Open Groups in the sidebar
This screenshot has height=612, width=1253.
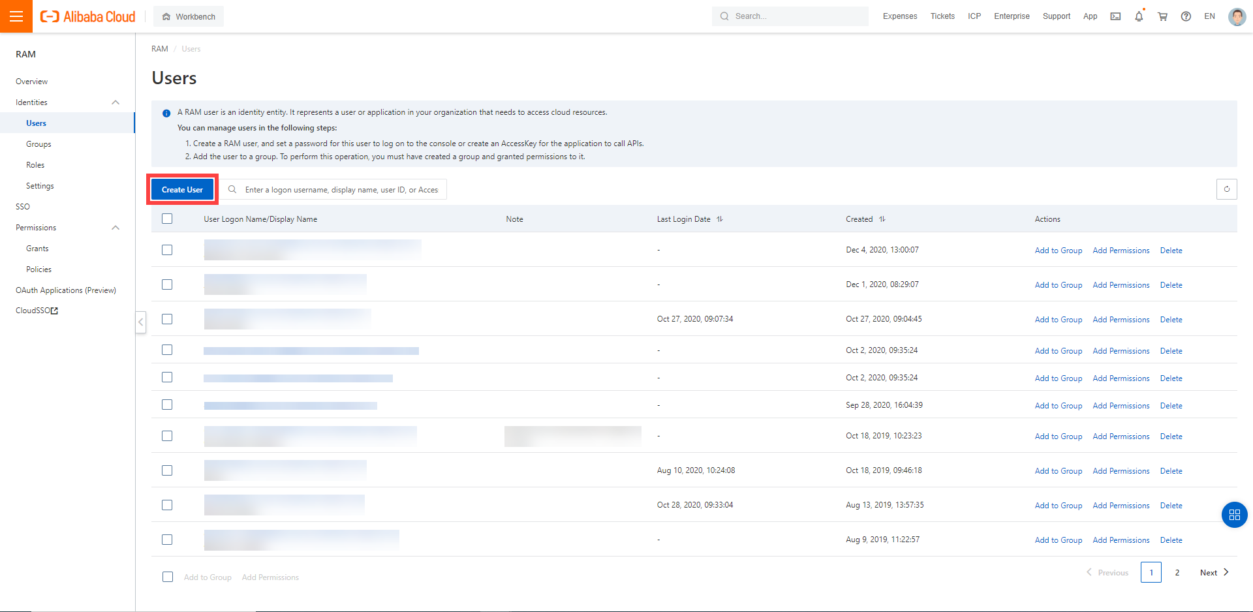coord(39,144)
